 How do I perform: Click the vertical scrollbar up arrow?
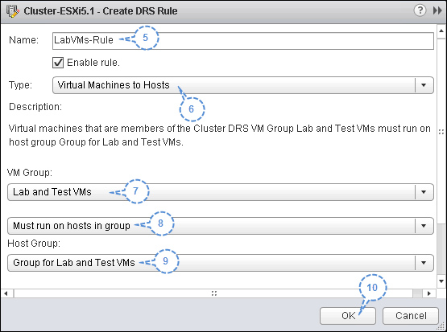pyautogui.click(x=441, y=31)
